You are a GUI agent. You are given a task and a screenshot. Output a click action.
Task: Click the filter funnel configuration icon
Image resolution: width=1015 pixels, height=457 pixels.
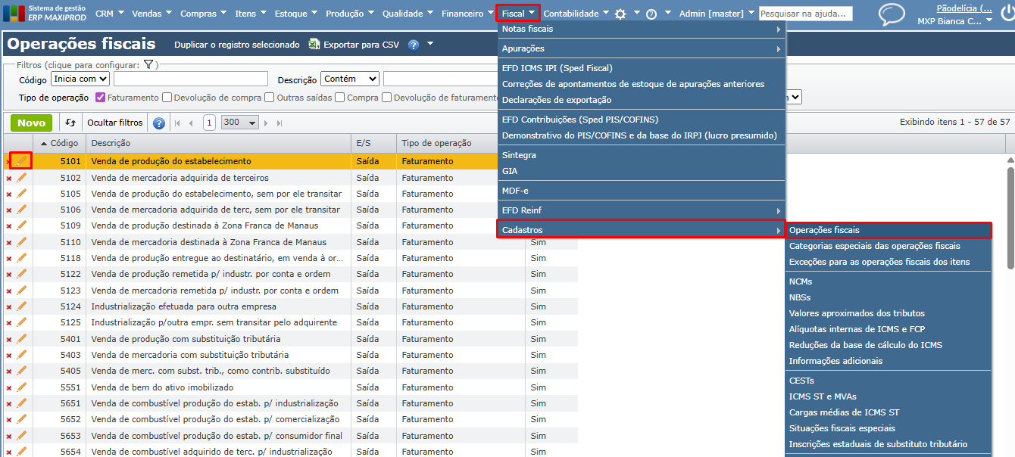[x=148, y=65]
